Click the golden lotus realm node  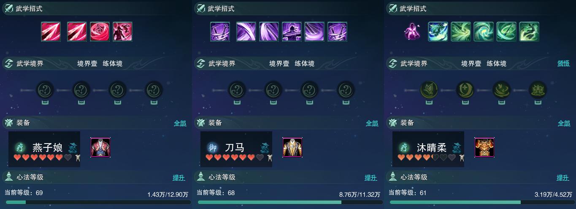pyautogui.click(x=429, y=90)
